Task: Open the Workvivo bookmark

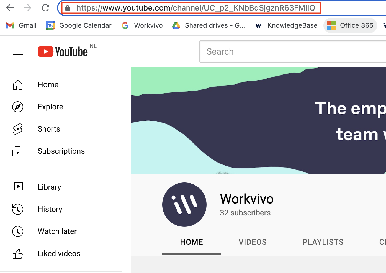Action: tap(142, 25)
